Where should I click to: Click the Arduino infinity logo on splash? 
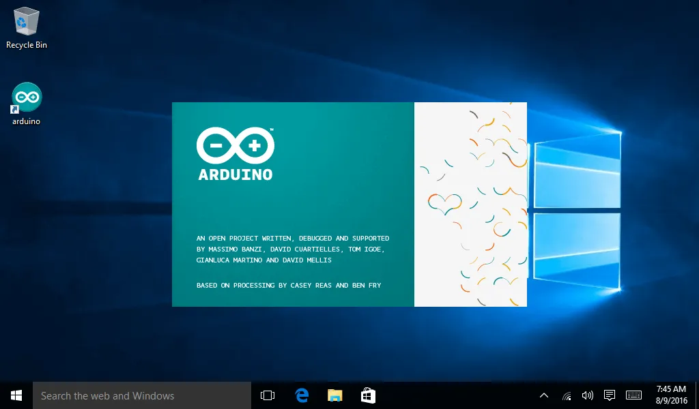pyautogui.click(x=235, y=145)
